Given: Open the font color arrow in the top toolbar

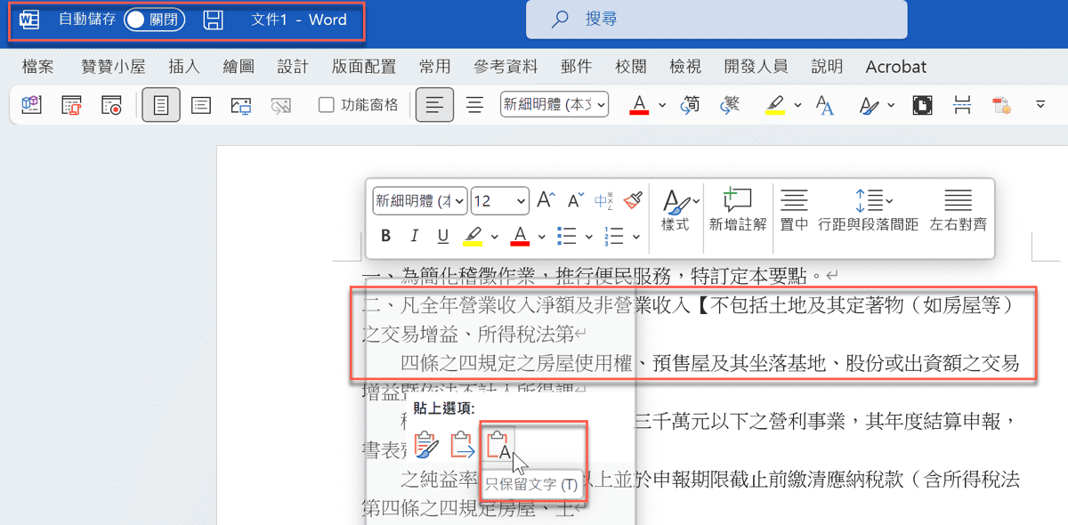Looking at the screenshot, I should [x=662, y=105].
